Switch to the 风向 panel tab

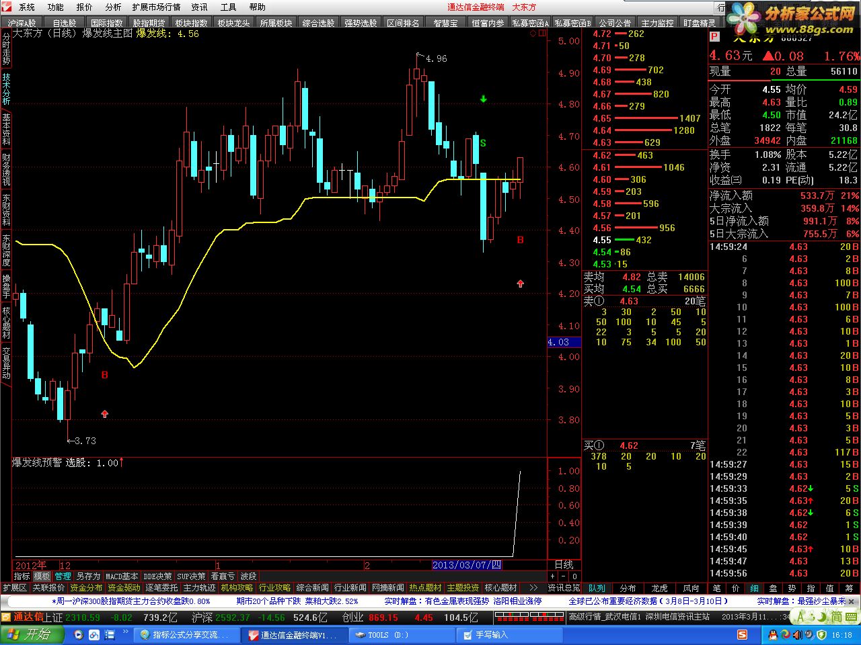tap(691, 588)
